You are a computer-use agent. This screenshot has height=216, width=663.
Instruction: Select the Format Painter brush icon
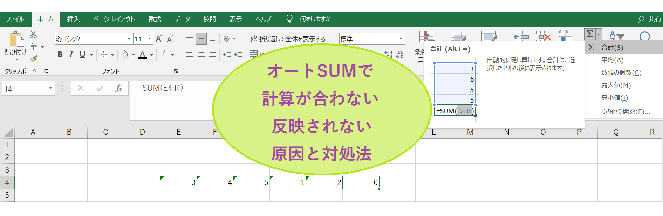[34, 58]
